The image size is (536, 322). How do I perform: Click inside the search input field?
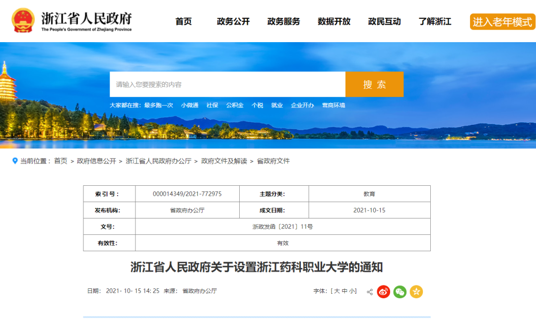click(x=223, y=84)
